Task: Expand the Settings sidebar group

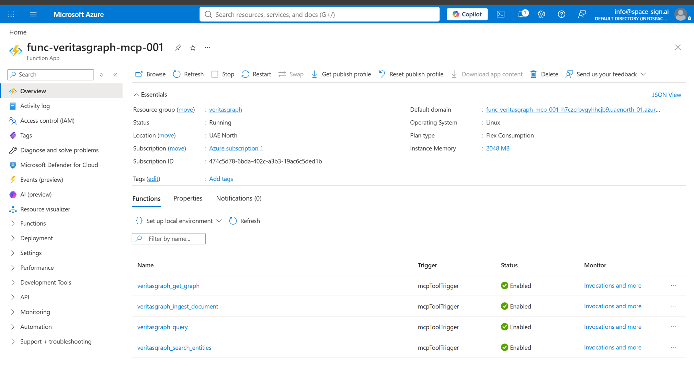Action: tap(31, 253)
